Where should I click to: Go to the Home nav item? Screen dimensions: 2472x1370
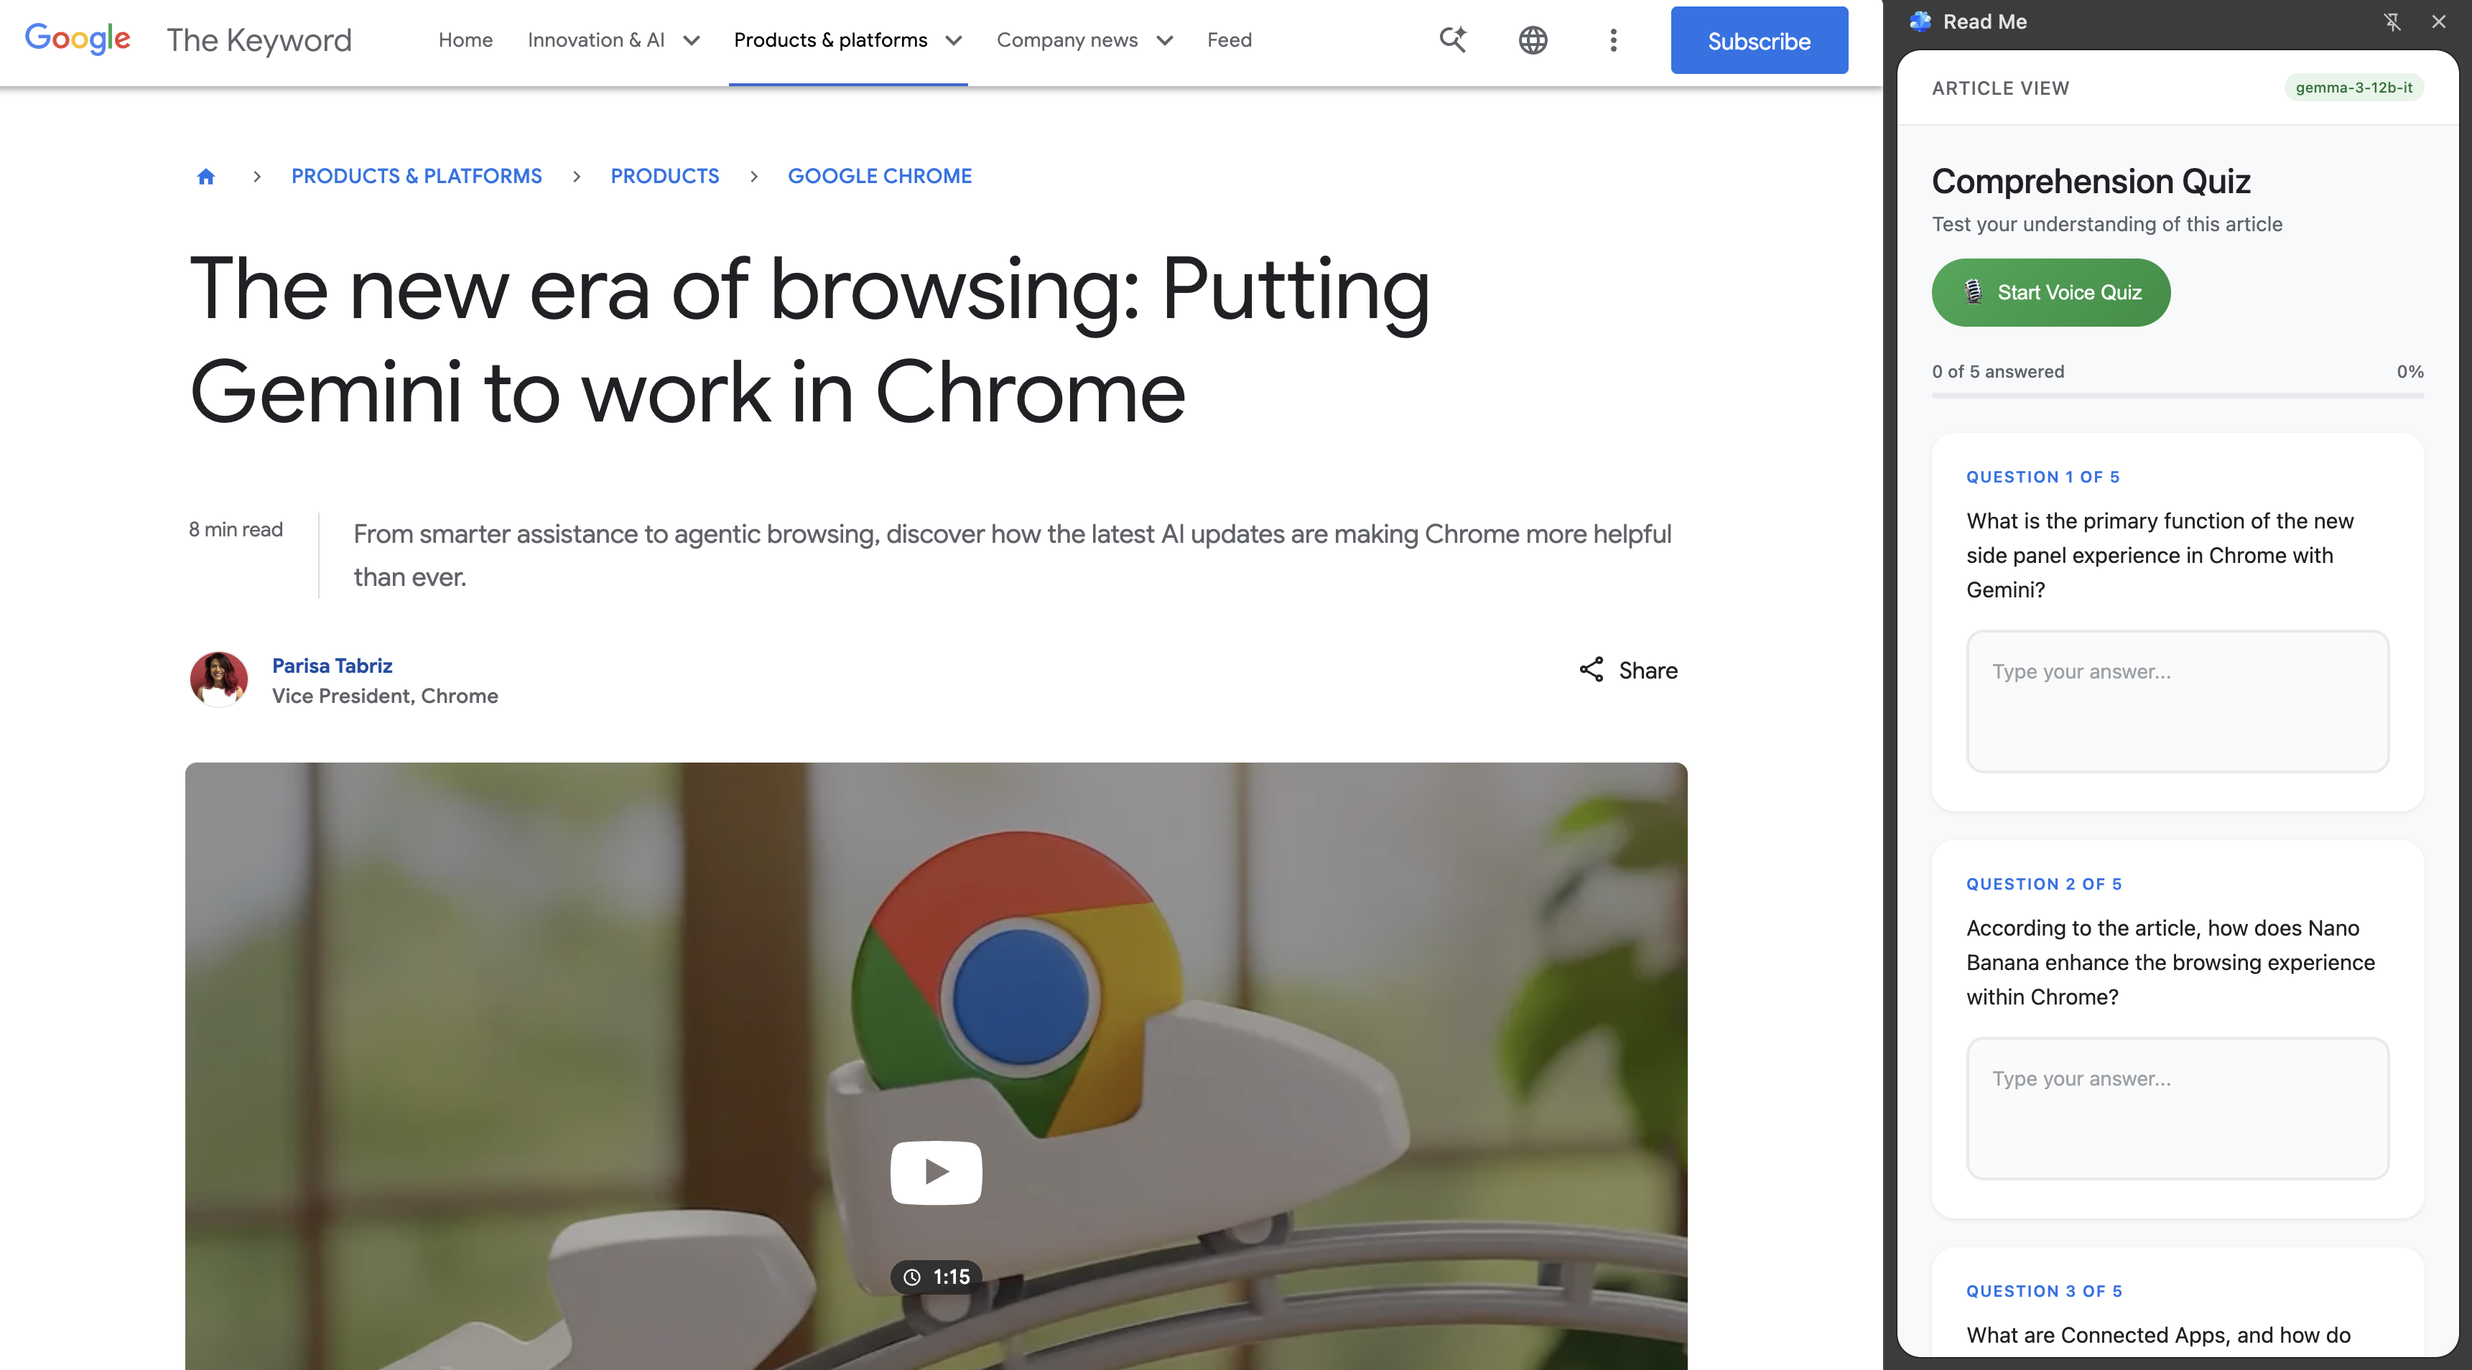(x=465, y=40)
